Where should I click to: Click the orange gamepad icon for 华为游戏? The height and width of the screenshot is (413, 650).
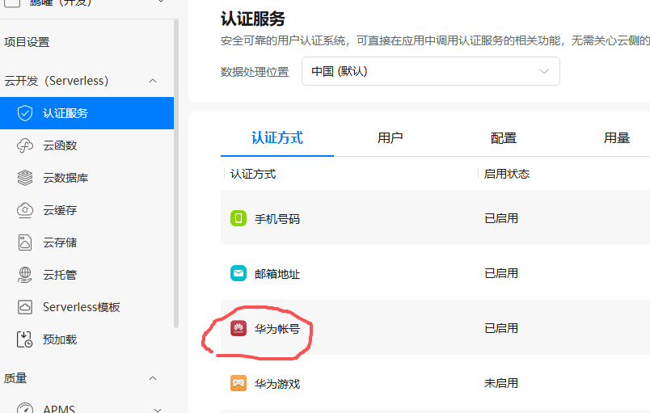pyautogui.click(x=238, y=383)
